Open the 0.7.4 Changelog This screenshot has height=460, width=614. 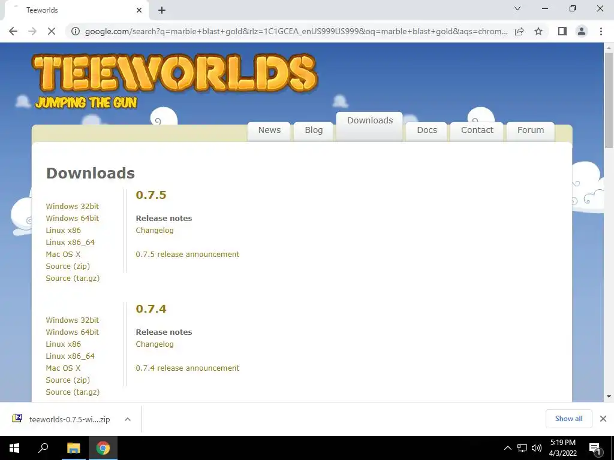(155, 344)
